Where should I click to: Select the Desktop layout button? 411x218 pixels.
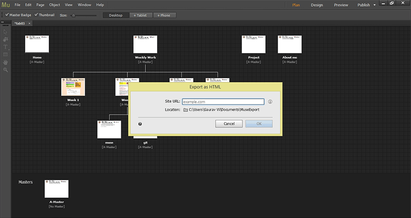pyautogui.click(x=116, y=15)
